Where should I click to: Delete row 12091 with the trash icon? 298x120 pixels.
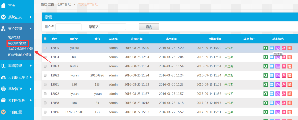(290, 84)
